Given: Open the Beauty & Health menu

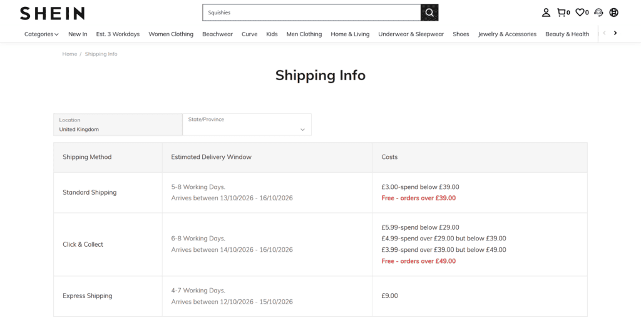Looking at the screenshot, I should (x=567, y=34).
